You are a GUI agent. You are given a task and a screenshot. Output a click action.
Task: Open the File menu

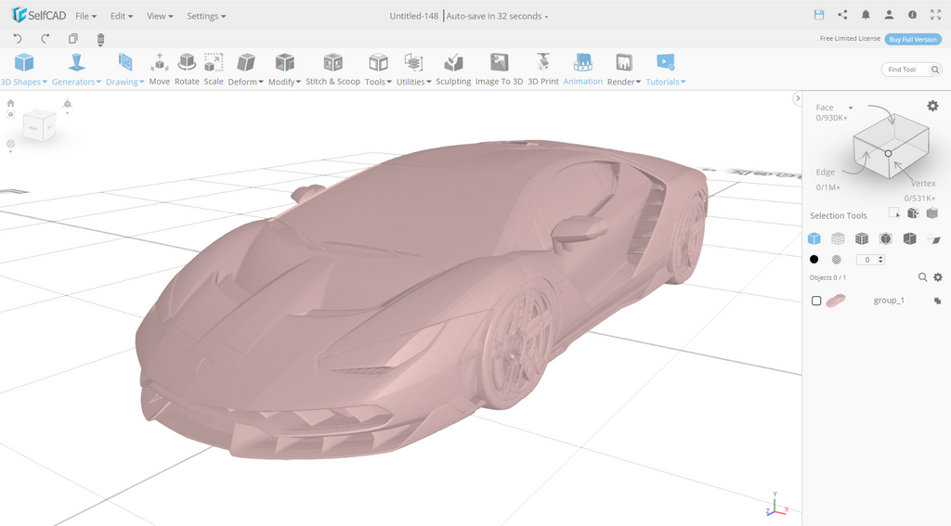85,16
